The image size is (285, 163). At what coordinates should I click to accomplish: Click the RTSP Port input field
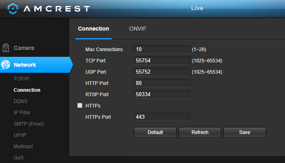(162, 95)
